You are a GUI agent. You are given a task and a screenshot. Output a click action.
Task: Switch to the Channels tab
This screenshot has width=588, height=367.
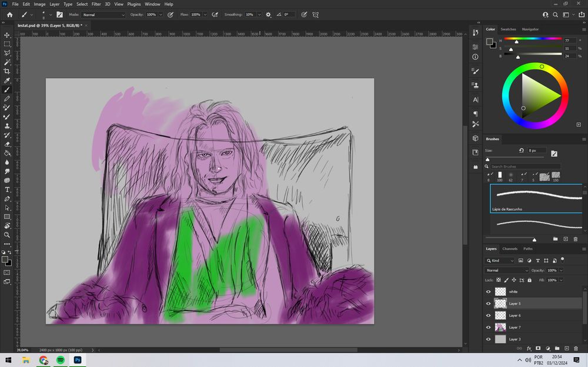(510, 248)
